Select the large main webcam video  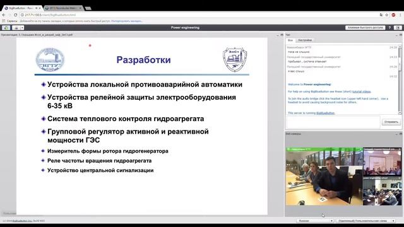point(324,177)
